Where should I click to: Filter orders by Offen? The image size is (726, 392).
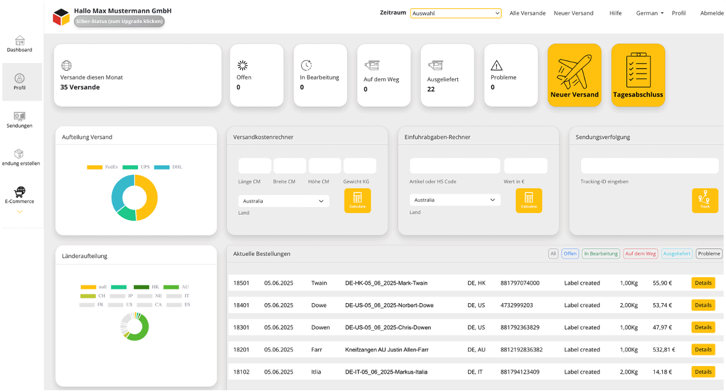click(x=570, y=254)
